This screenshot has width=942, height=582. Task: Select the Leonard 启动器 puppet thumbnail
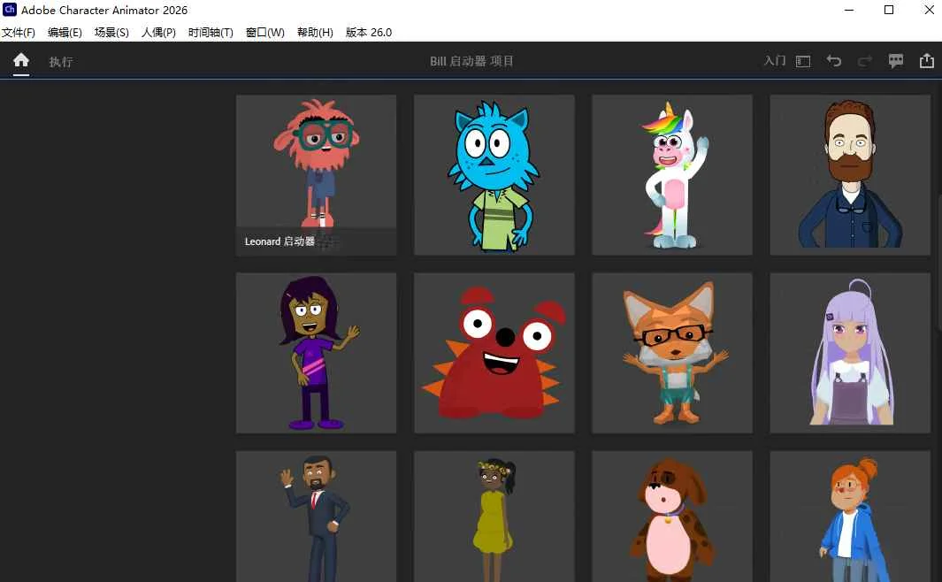tap(316, 175)
